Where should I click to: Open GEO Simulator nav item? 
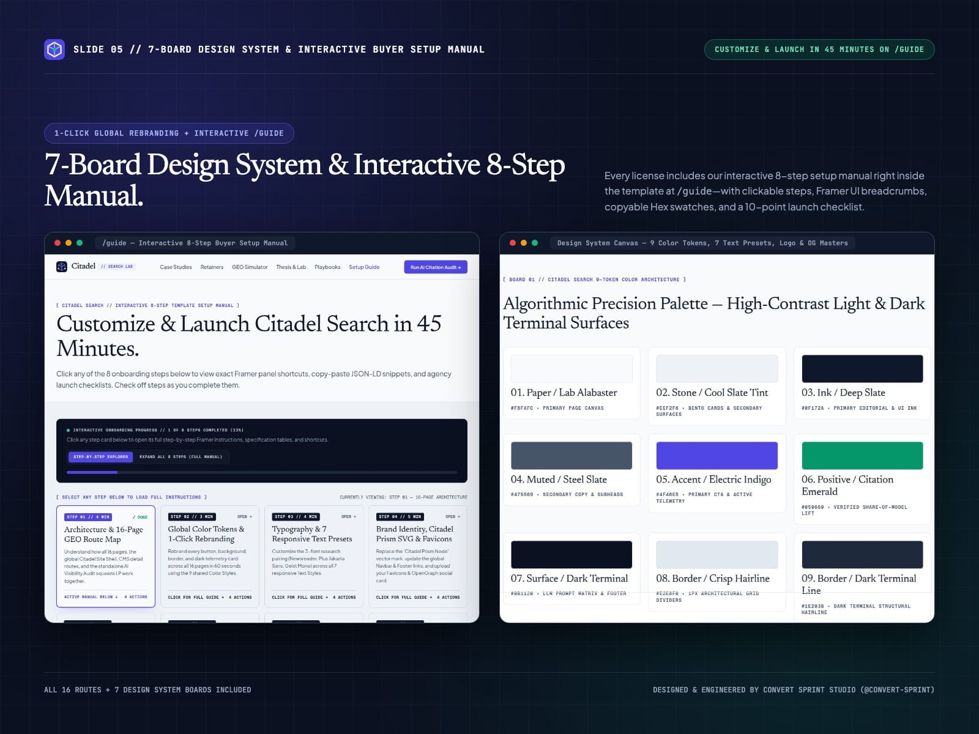250,267
